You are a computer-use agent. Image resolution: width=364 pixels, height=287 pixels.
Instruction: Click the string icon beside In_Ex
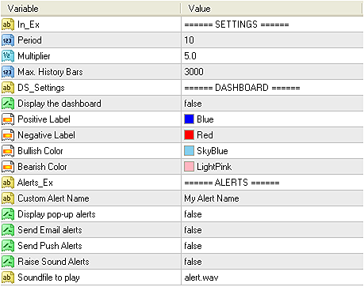(x=8, y=25)
